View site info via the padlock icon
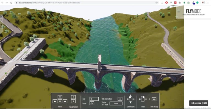211x109 pixels. pos(16,2)
